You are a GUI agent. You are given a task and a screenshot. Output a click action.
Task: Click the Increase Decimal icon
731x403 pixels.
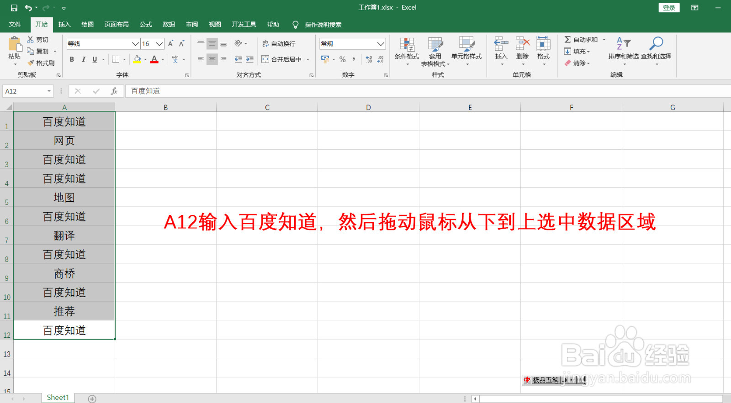click(x=369, y=59)
